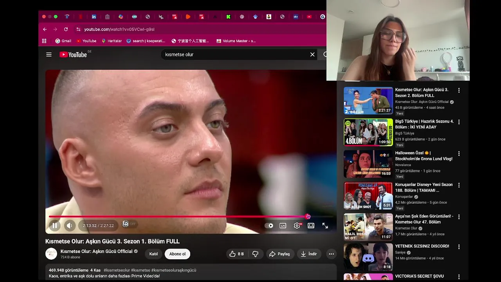Switch to the YouTube icon browser tab
501x282 pixels.
tap(309, 17)
